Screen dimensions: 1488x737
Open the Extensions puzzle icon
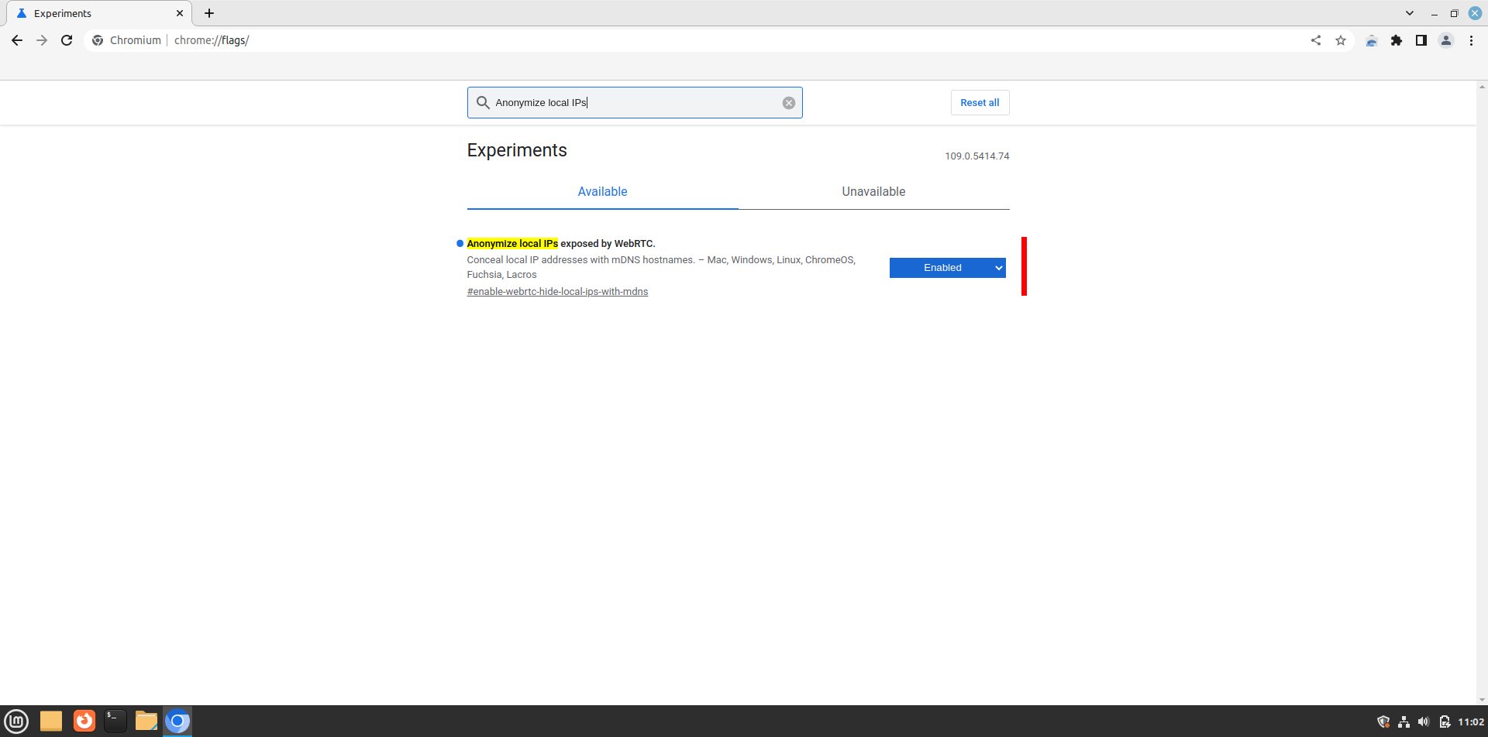(x=1397, y=40)
